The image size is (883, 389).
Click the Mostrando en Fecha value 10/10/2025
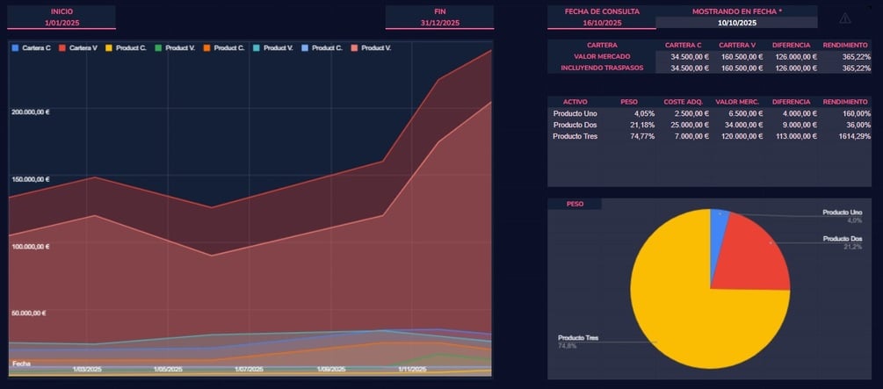point(736,23)
